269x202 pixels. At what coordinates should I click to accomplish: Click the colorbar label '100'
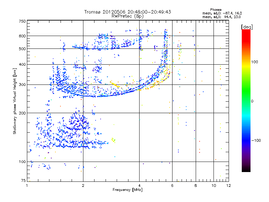coord(255,62)
